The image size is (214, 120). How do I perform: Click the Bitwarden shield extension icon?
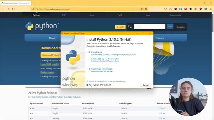181,9
